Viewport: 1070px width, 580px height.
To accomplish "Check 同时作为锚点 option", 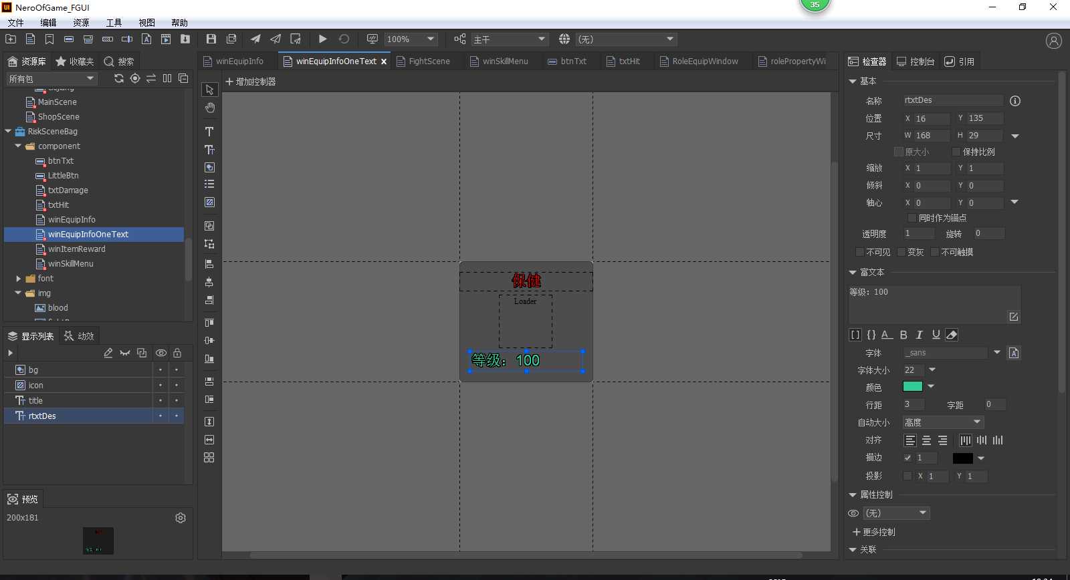I will point(912,218).
